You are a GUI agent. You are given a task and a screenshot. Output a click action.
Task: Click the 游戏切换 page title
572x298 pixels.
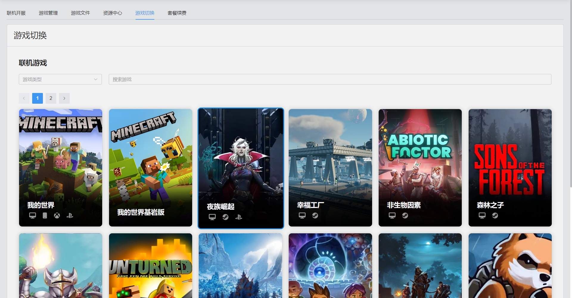tap(30, 35)
